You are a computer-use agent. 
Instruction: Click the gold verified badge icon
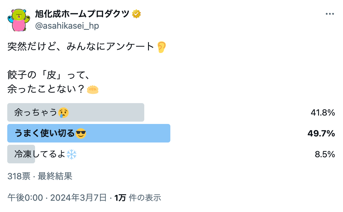click(x=136, y=14)
